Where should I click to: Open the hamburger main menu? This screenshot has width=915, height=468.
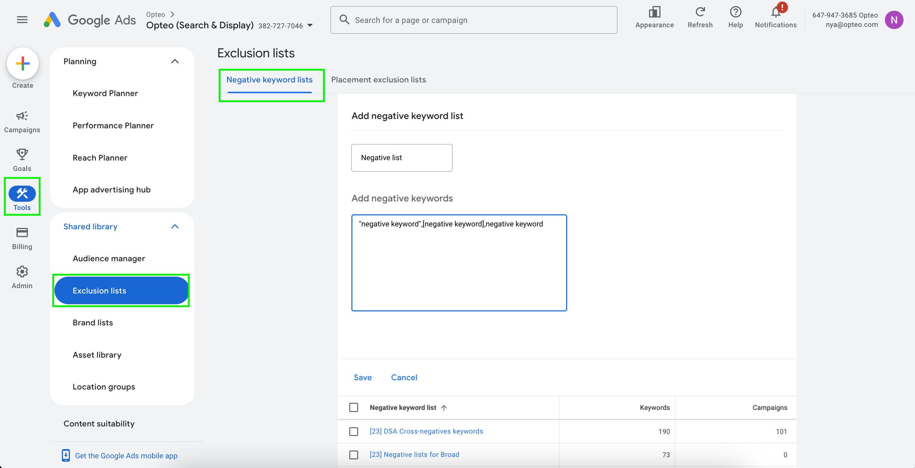click(22, 20)
